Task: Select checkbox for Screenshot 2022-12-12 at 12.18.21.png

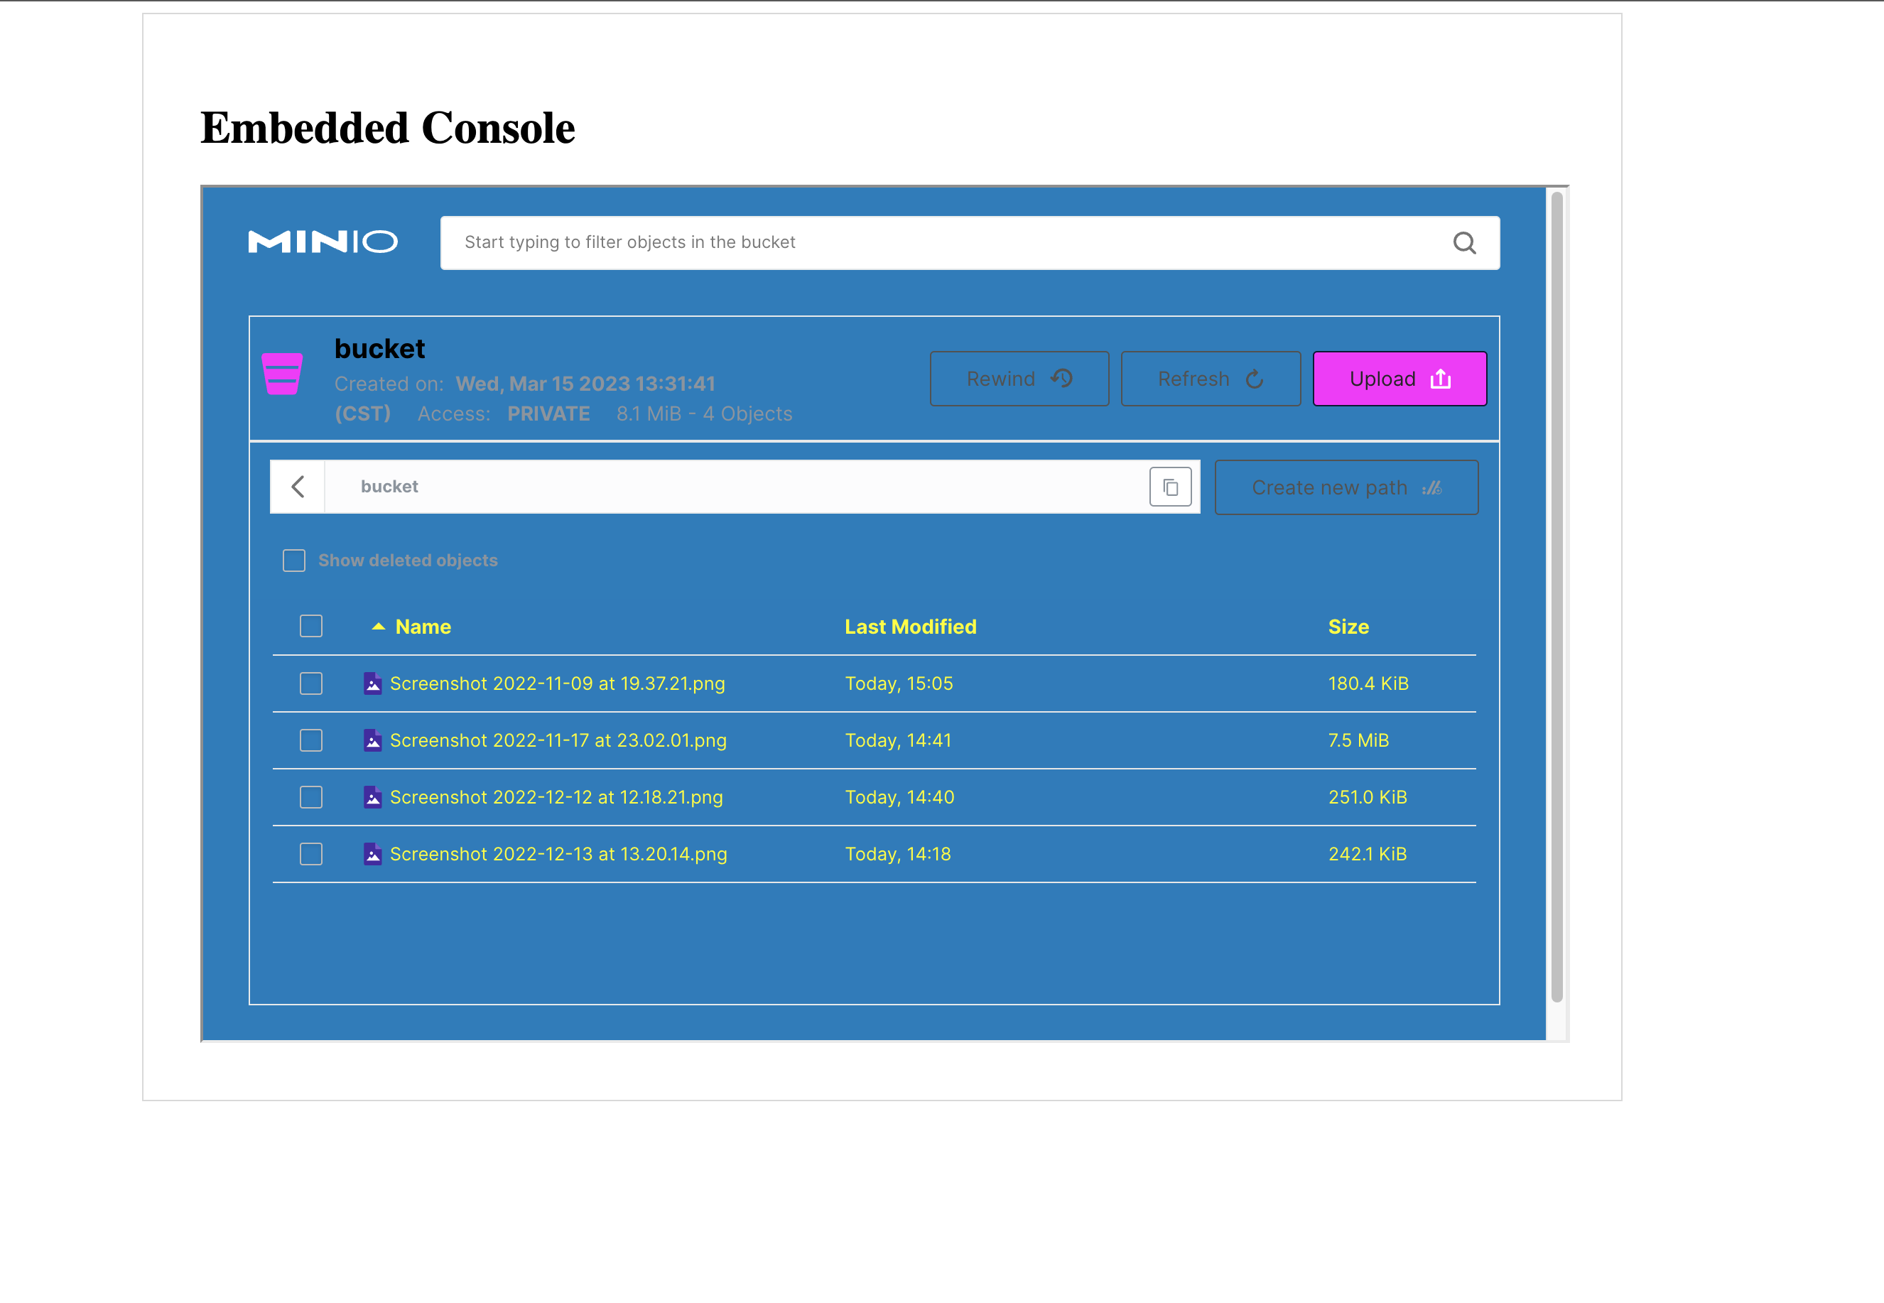Action: pyautogui.click(x=311, y=798)
